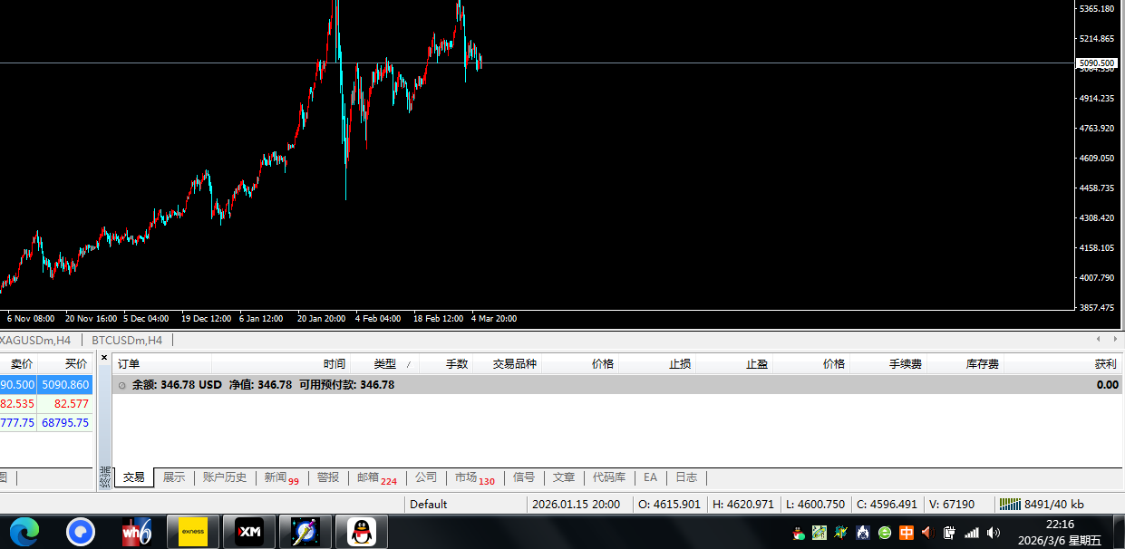Switch to the 账户历史 tab
1125x549 pixels.
pos(224,477)
